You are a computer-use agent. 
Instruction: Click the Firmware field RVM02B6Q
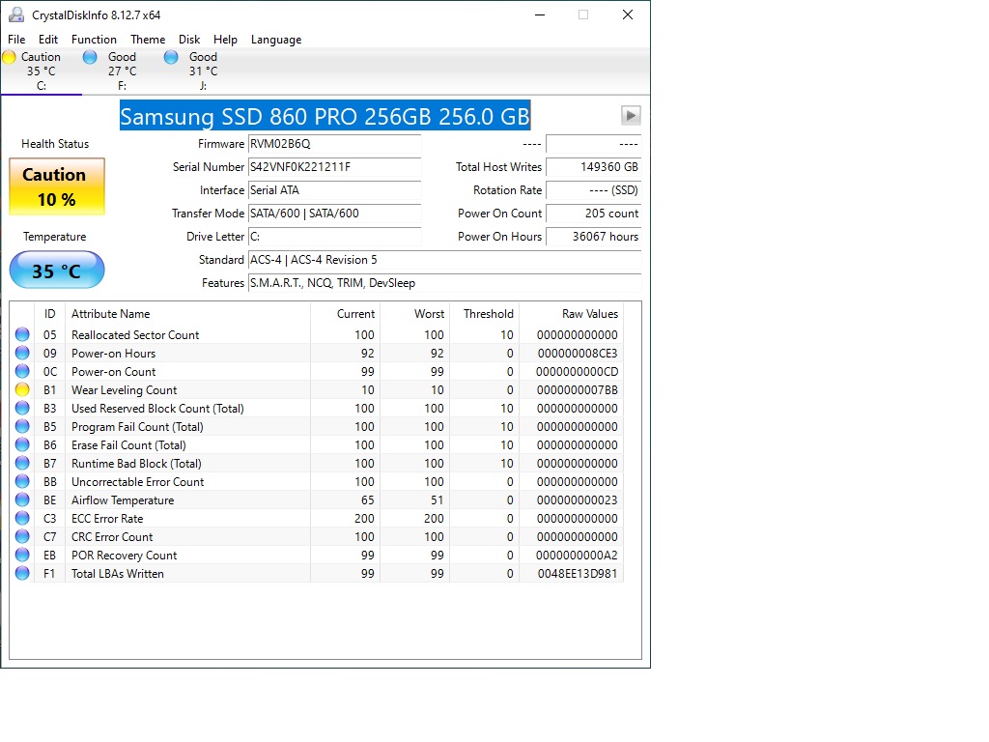coord(334,144)
